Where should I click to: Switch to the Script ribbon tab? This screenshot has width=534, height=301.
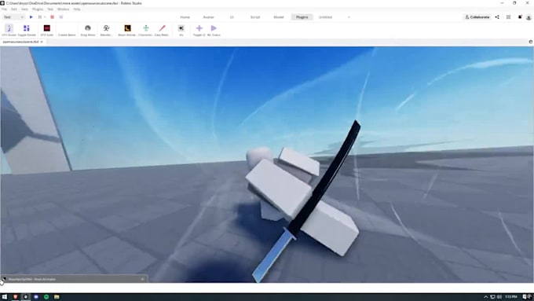point(255,17)
